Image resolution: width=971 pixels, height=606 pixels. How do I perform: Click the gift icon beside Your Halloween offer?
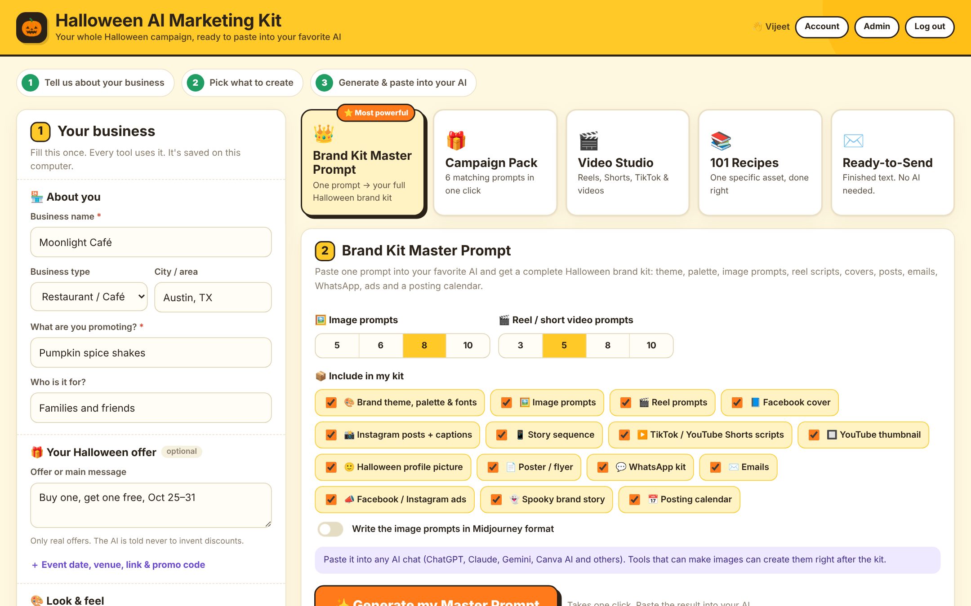(x=37, y=452)
